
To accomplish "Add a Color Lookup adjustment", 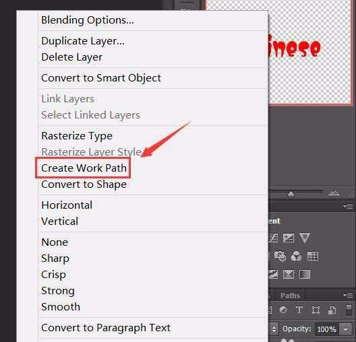I will tap(313, 256).
